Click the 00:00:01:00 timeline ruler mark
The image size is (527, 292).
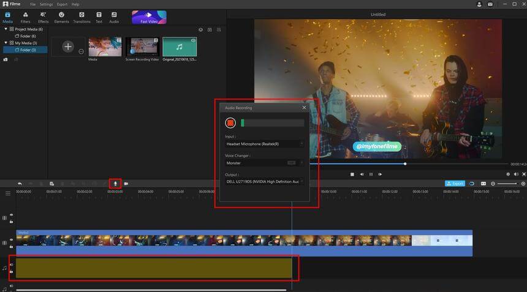[x=54, y=192]
